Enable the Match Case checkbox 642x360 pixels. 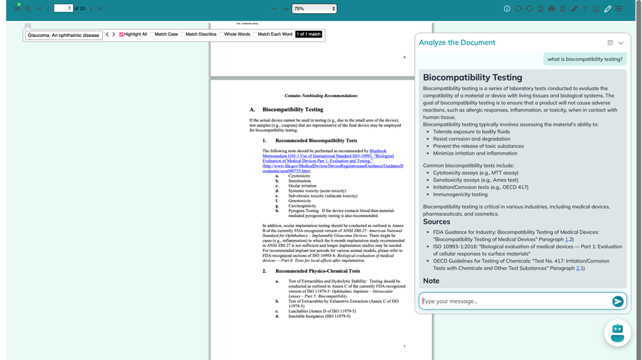tap(152, 34)
